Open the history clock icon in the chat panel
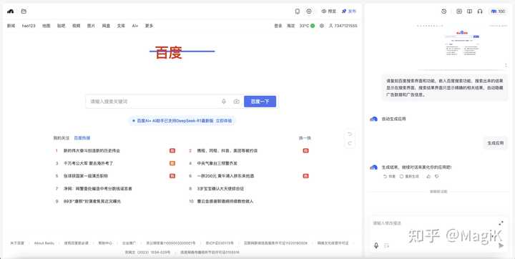515x259 pixels. pos(444,11)
